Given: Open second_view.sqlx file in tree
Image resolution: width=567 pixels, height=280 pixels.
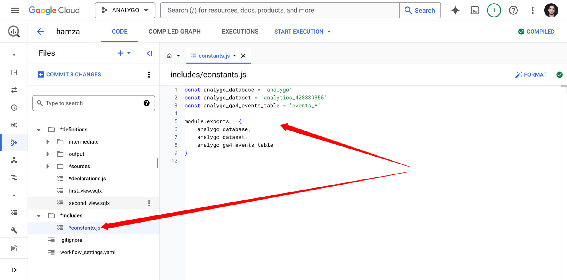Looking at the screenshot, I should tap(89, 203).
